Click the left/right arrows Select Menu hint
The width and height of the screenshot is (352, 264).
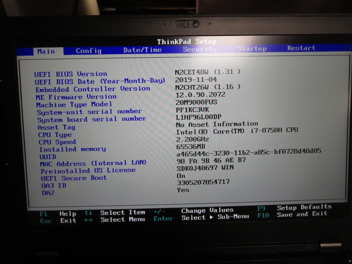tap(115, 220)
